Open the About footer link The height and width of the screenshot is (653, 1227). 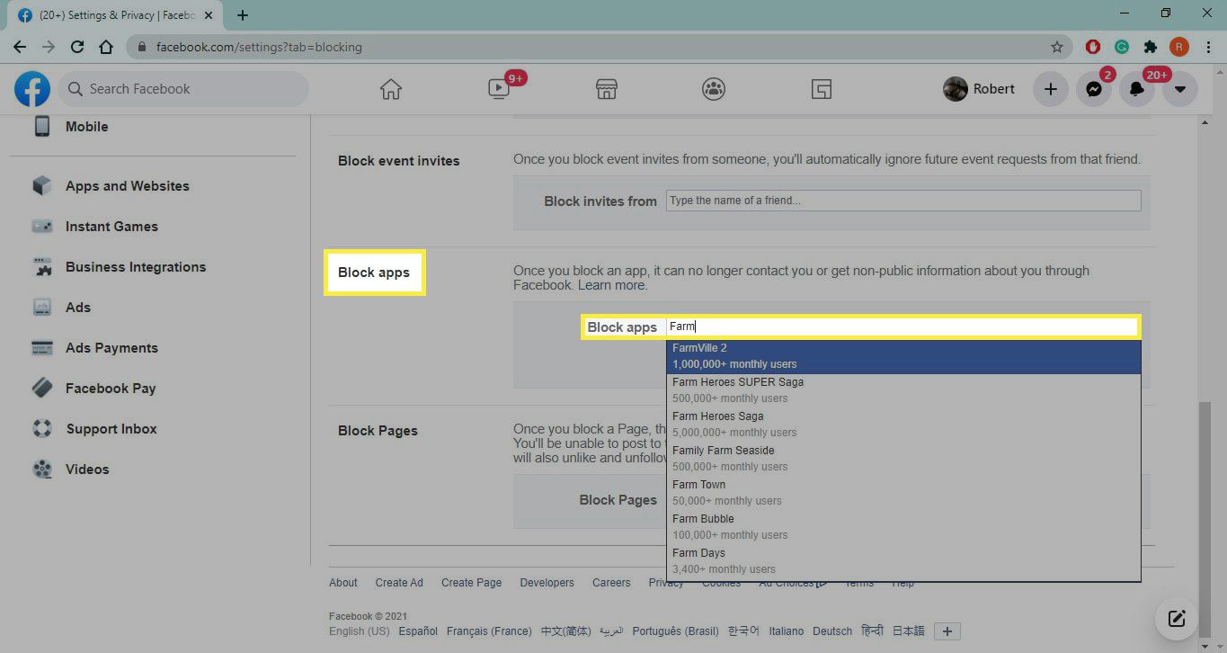click(x=343, y=583)
